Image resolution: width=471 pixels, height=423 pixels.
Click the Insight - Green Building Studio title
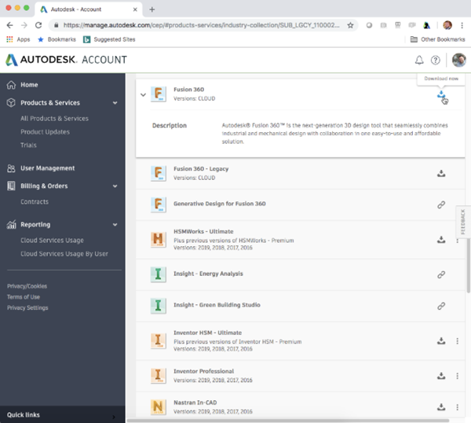[x=217, y=305]
